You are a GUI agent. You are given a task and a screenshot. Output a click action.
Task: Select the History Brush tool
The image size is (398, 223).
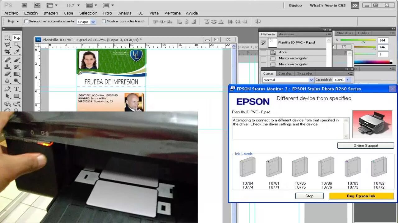pos(17,67)
